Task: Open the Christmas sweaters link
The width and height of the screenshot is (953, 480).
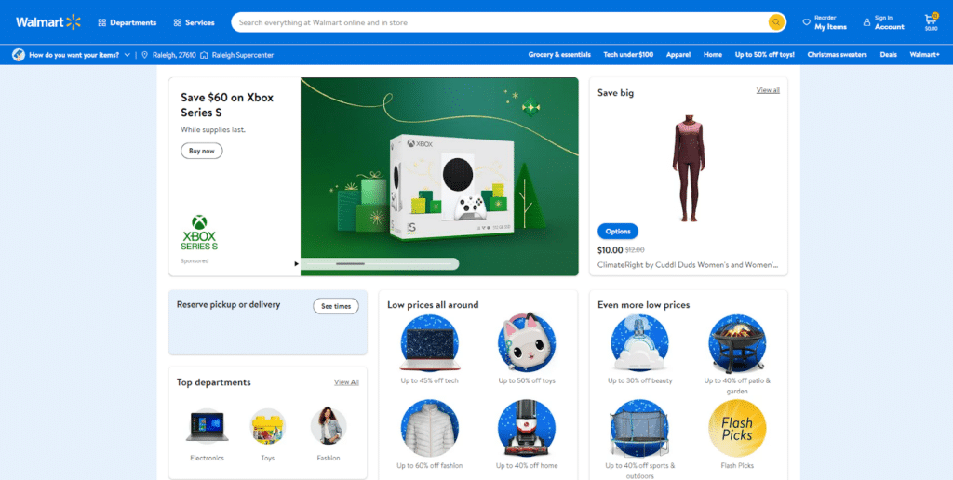Action: click(837, 55)
